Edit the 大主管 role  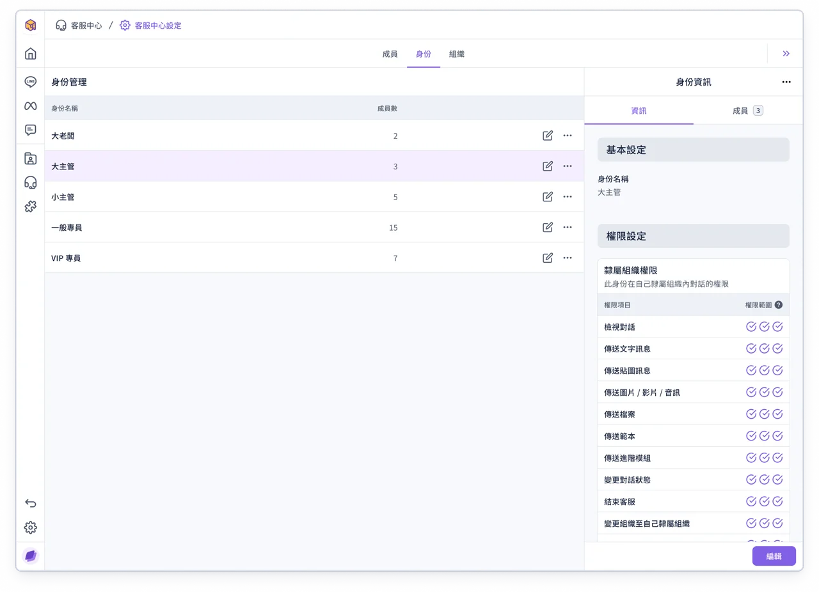548,166
